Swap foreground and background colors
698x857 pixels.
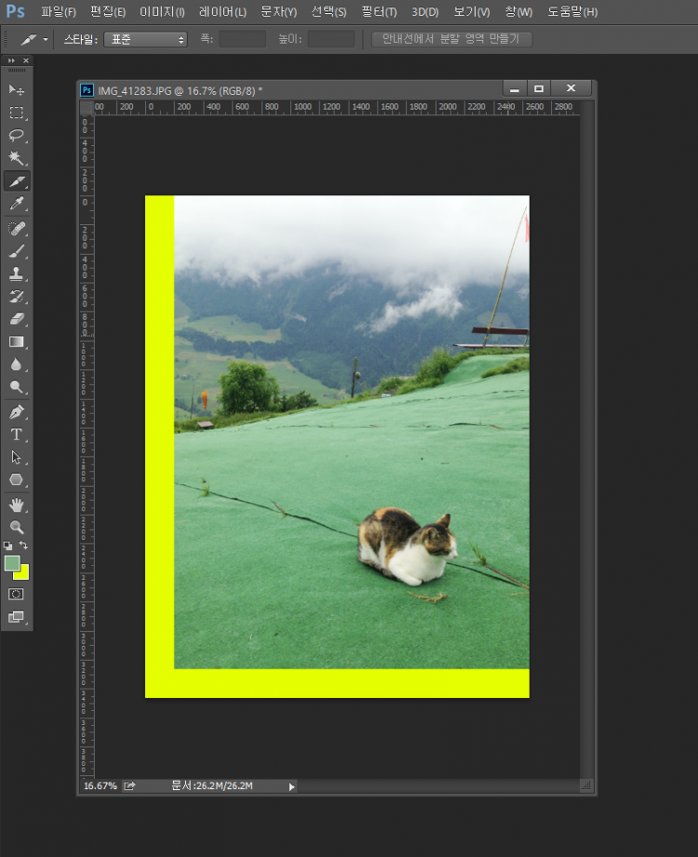click(x=24, y=545)
